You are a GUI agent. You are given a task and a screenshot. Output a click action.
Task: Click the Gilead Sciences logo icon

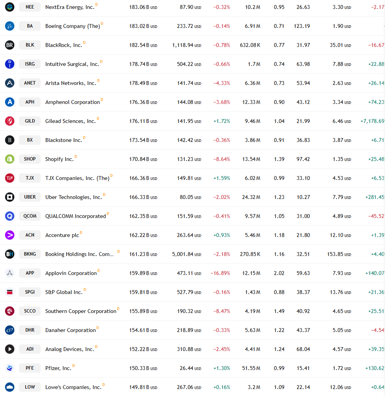[10, 121]
